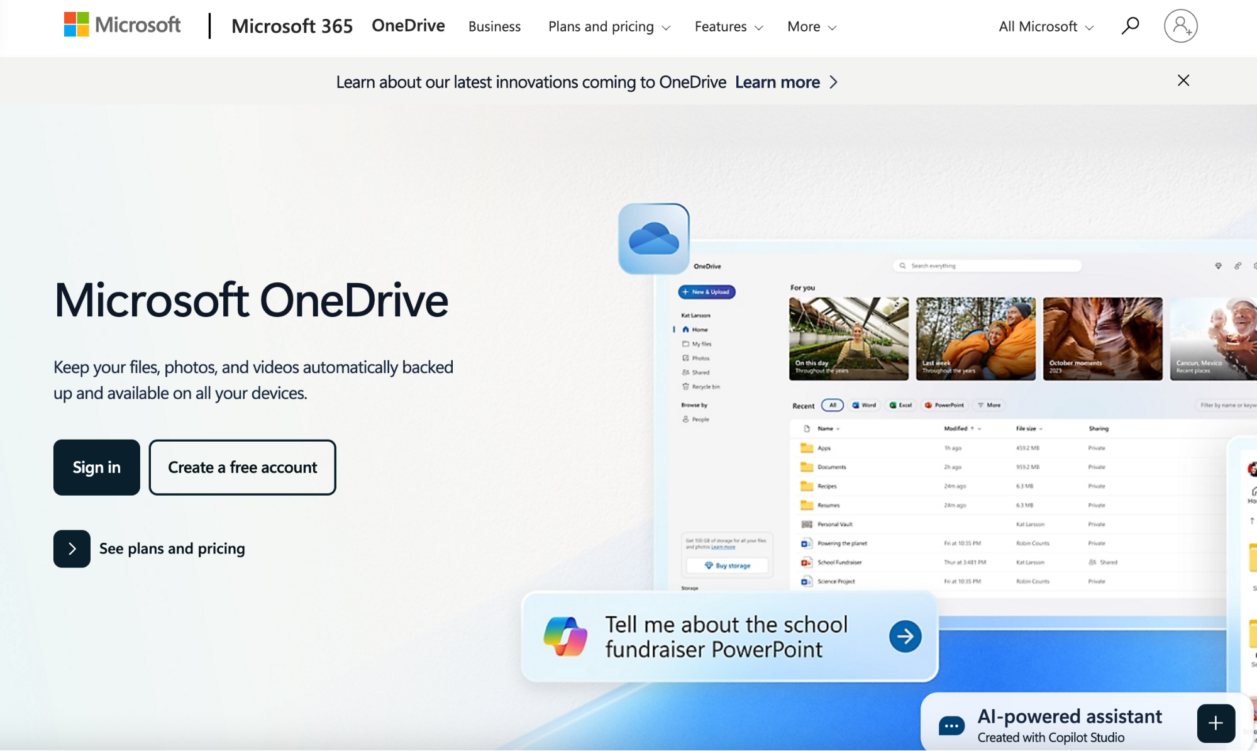Image resolution: width=1257 pixels, height=751 pixels.
Task: Click the Recycle bin icon
Action: click(687, 386)
